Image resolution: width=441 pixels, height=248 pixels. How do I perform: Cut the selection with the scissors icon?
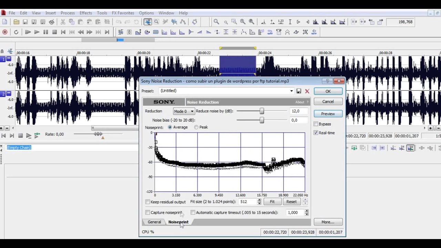pyautogui.click(x=63, y=22)
